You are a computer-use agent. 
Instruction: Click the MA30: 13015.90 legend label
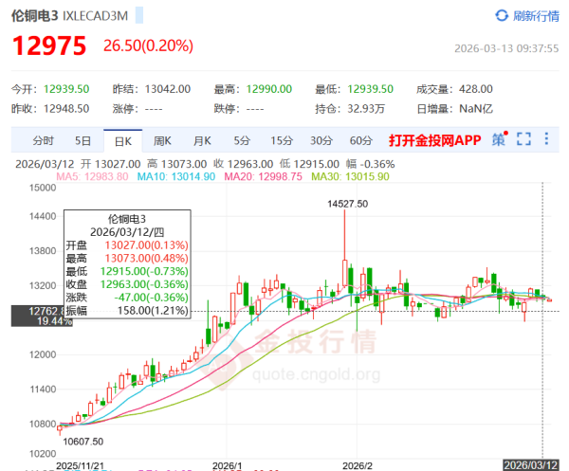pyautogui.click(x=350, y=176)
